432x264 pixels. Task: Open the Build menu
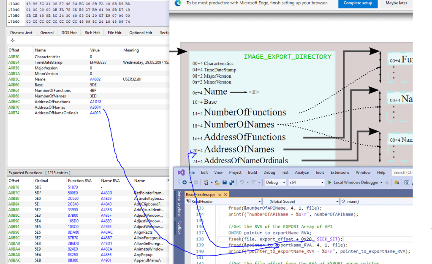tap(253, 172)
